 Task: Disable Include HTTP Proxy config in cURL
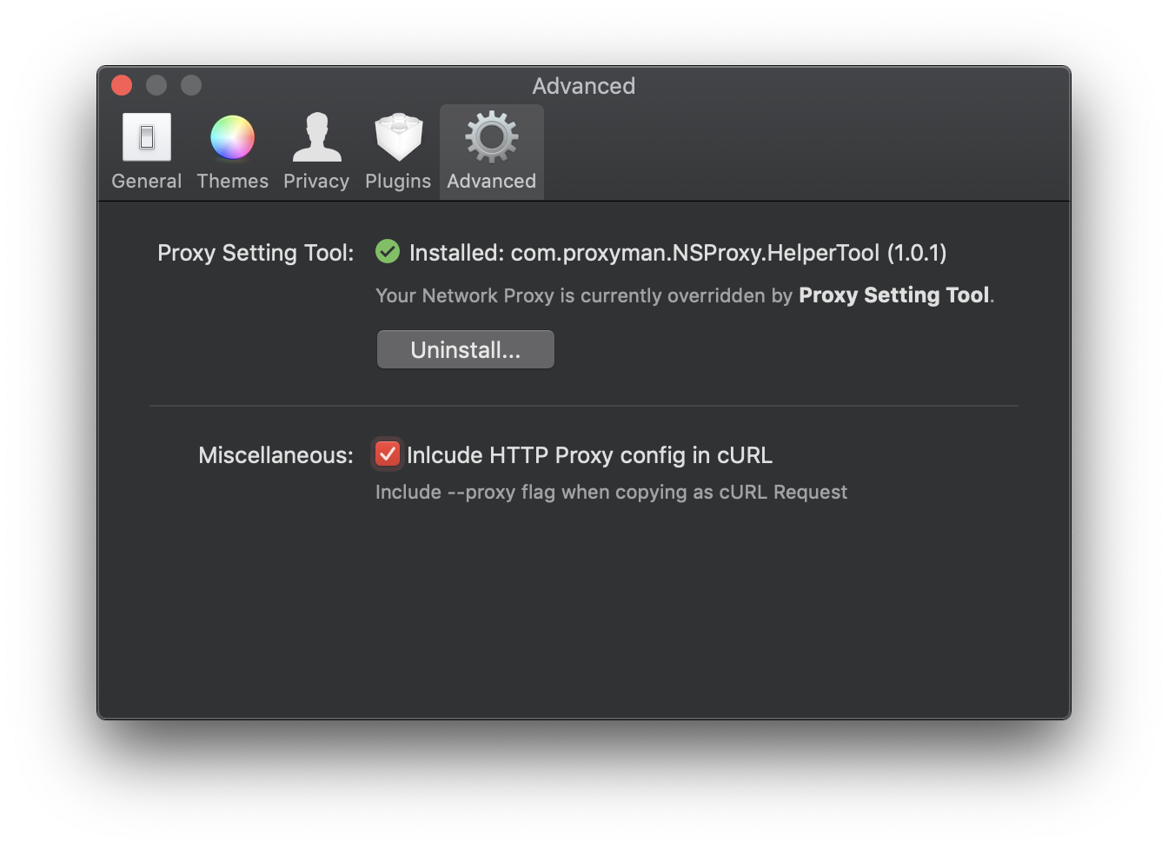tap(387, 453)
